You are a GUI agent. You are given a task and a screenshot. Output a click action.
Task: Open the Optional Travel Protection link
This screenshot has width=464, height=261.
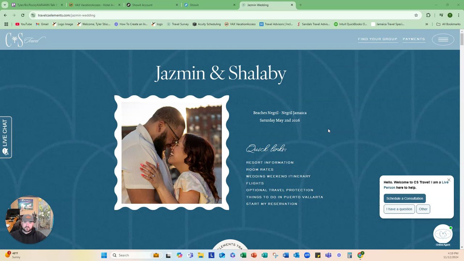(279, 190)
